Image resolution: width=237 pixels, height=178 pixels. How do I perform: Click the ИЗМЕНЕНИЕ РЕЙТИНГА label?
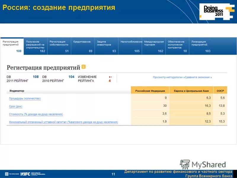[x=87, y=79]
